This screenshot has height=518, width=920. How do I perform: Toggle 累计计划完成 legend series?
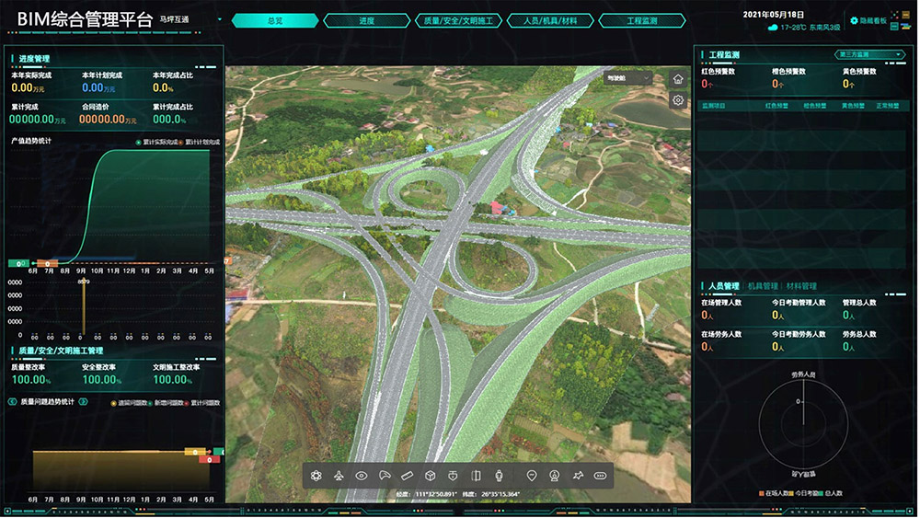point(201,143)
